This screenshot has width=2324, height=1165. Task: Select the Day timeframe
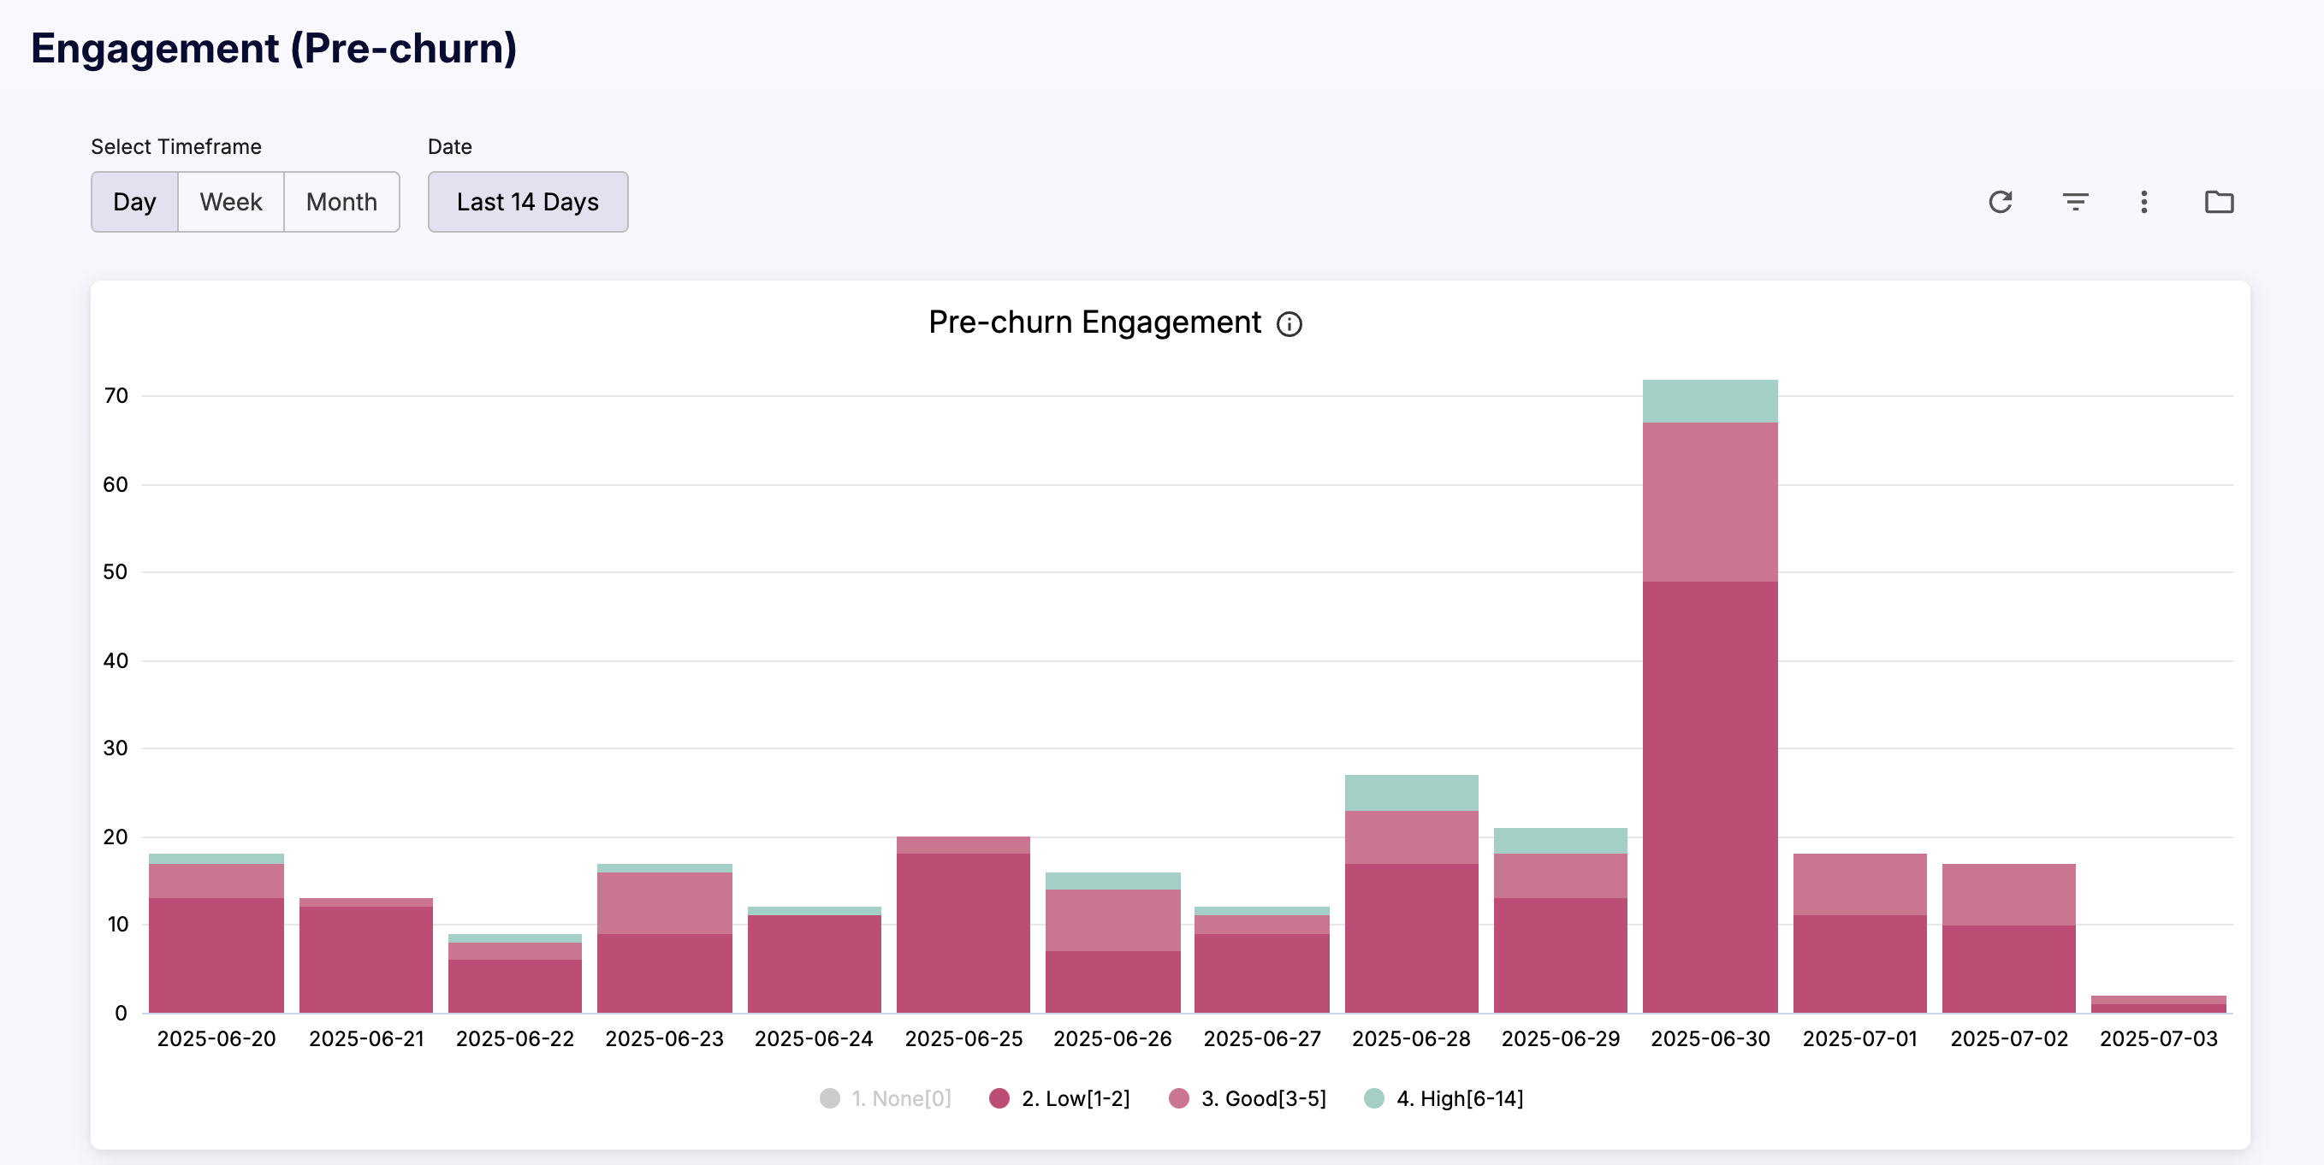coord(134,202)
